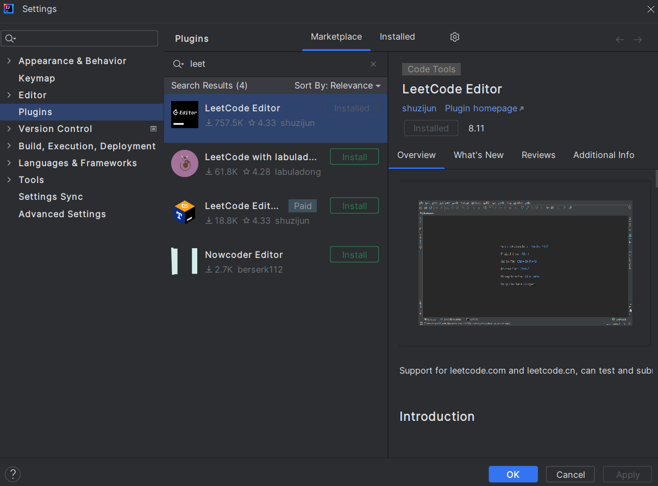This screenshot has width=658, height=486.
Task: Select the LeetCode Editor search result row
Action: pyautogui.click(x=275, y=118)
